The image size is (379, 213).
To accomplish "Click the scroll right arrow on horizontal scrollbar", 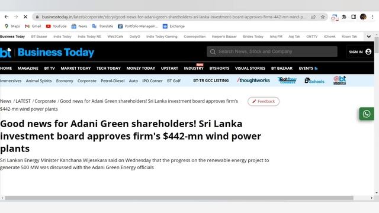I will coord(371,198).
